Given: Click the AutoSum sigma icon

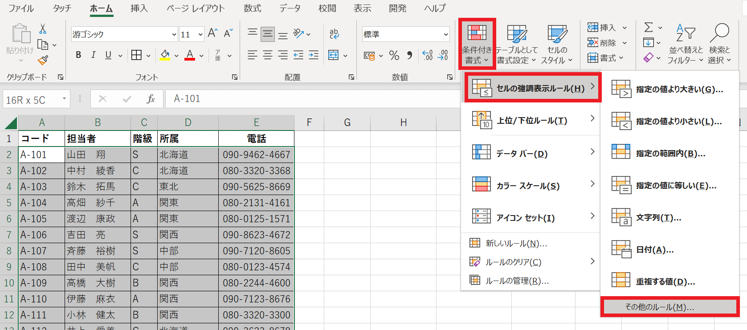Looking at the screenshot, I should point(649,28).
